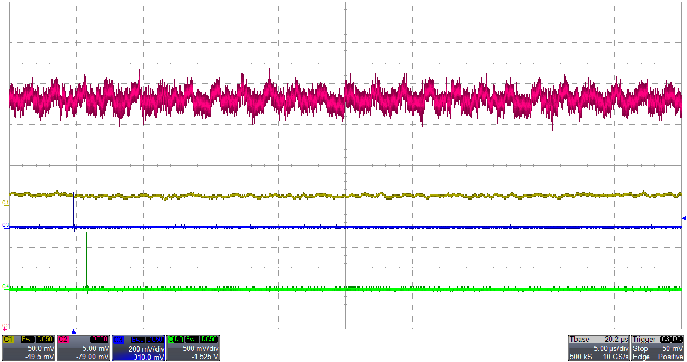Click the Stop trigger mode text

(640, 348)
